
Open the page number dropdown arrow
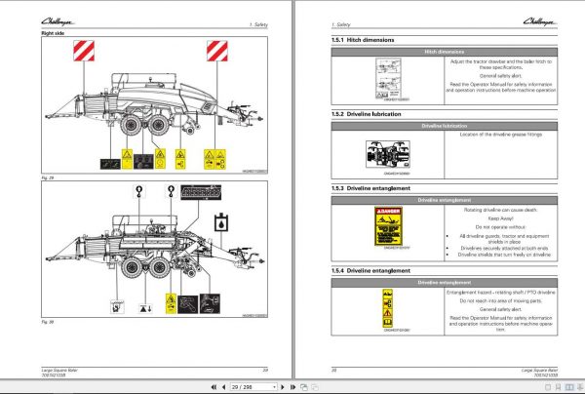[275, 387]
